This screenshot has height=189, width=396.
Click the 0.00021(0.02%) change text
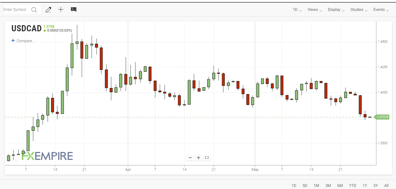[60, 30]
